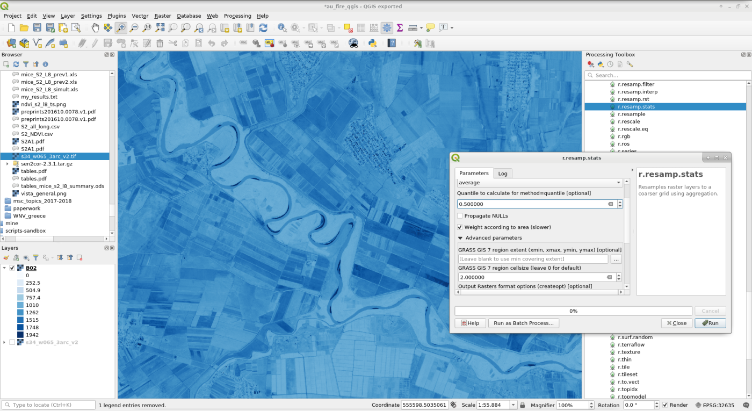This screenshot has width=752, height=411.
Task: Open the aggregation method 'average' dropdown
Action: click(x=539, y=183)
